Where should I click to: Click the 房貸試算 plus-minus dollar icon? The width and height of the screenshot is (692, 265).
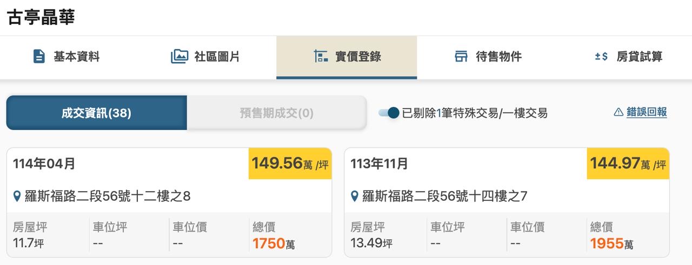click(x=601, y=57)
